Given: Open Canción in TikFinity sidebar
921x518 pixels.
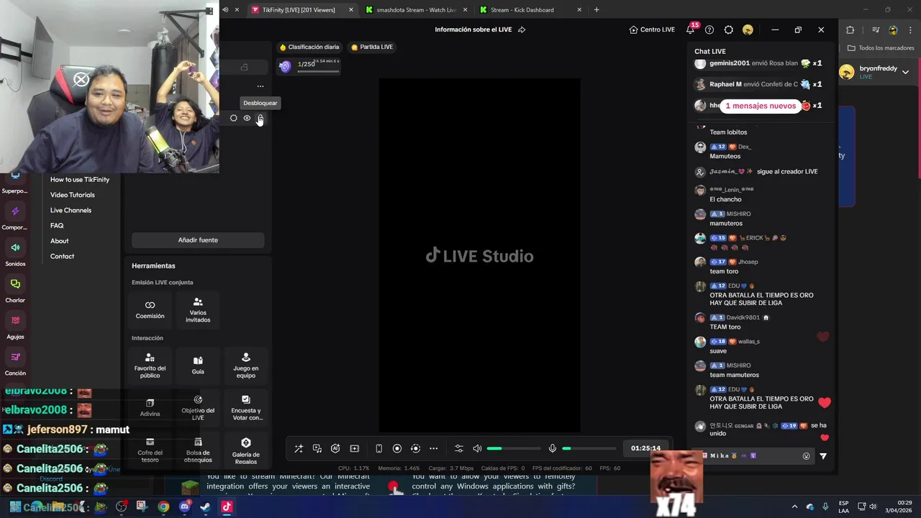Looking at the screenshot, I should tap(15, 363).
